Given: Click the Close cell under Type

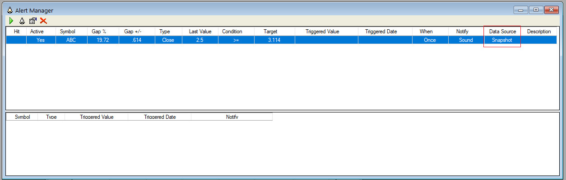Looking at the screenshot, I should pyautogui.click(x=169, y=40).
